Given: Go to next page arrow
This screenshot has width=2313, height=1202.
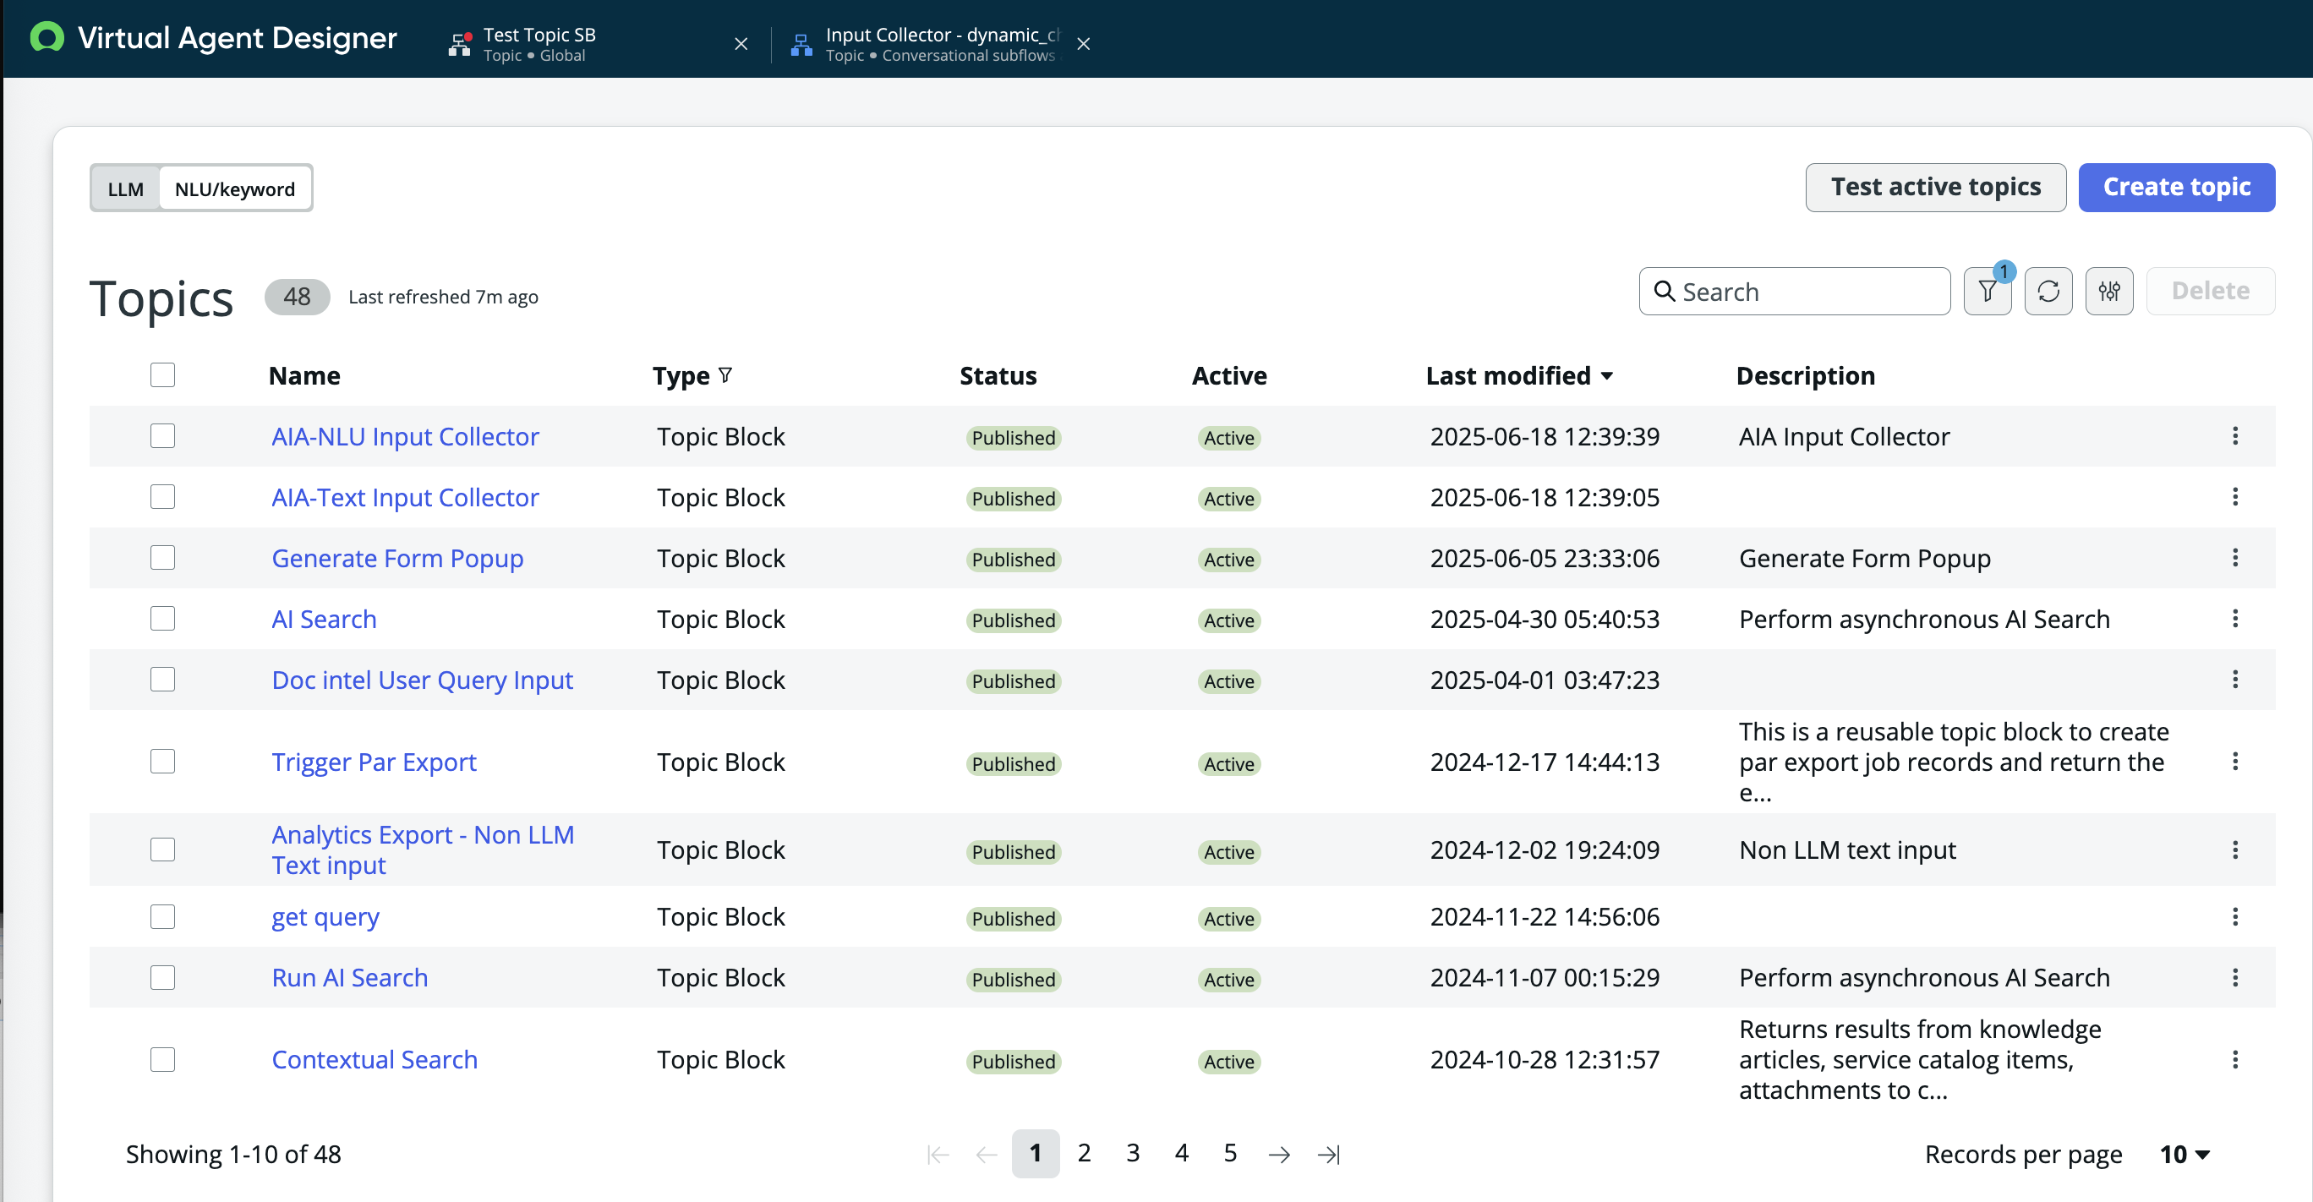Looking at the screenshot, I should coord(1280,1154).
